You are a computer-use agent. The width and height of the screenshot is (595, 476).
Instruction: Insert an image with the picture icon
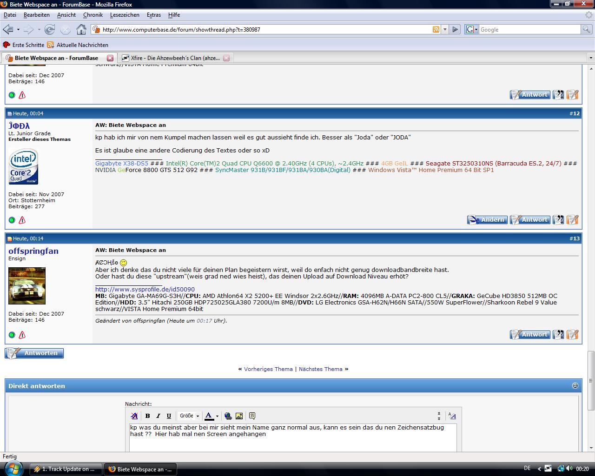click(239, 416)
